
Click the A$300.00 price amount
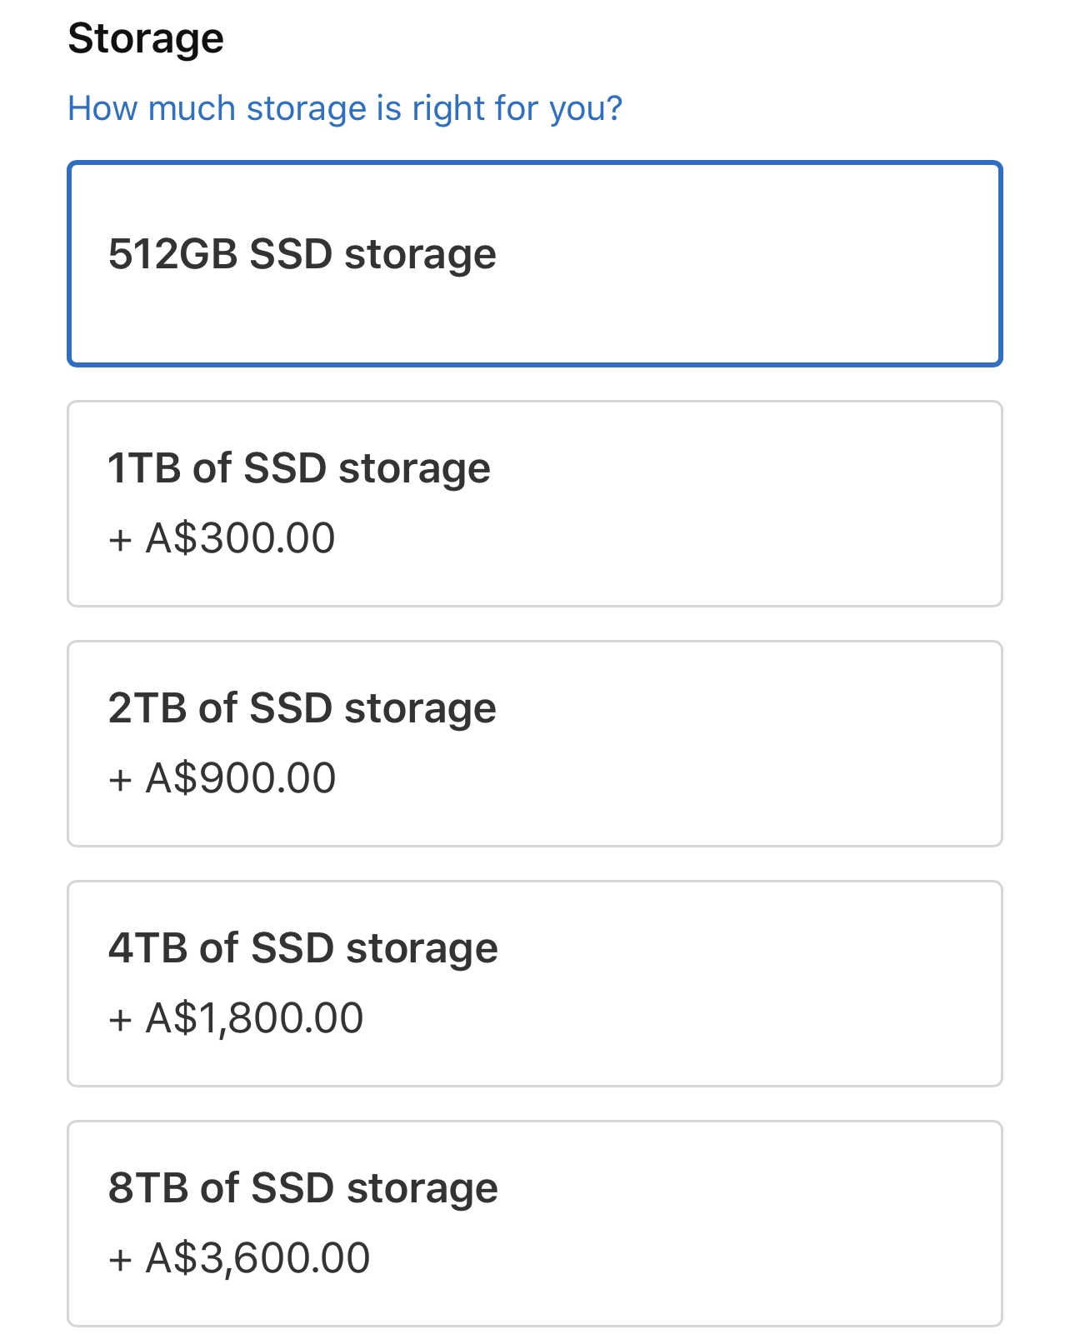(x=241, y=537)
